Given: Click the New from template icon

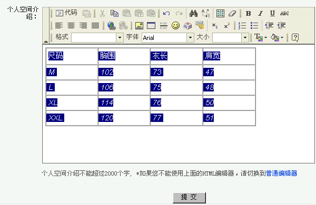Looking at the screenshot, I should 87,14.
